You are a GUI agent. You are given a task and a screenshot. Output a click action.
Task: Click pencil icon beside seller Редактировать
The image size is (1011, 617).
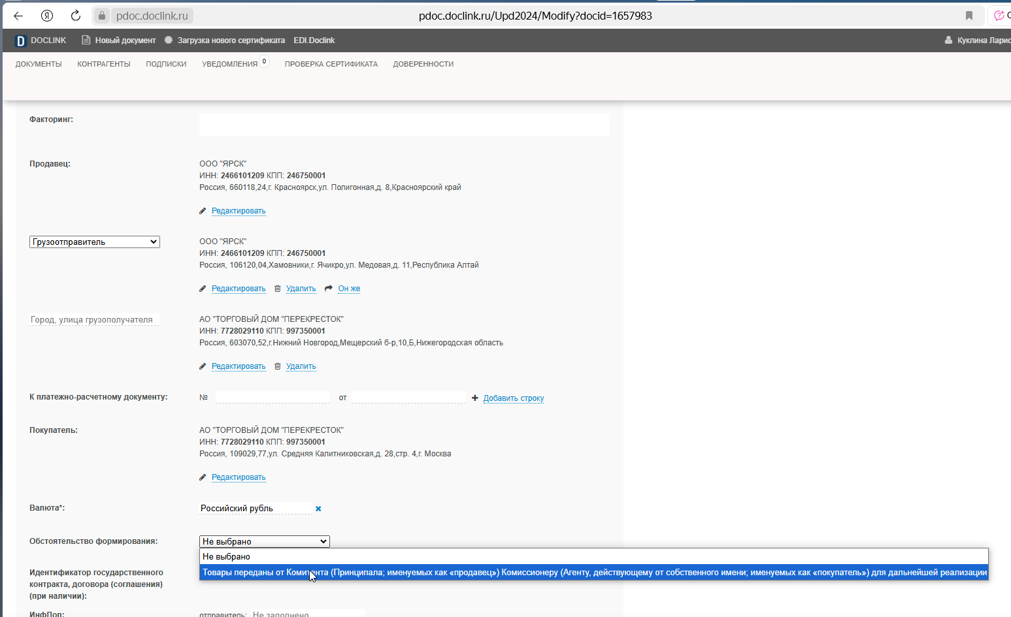(x=203, y=211)
